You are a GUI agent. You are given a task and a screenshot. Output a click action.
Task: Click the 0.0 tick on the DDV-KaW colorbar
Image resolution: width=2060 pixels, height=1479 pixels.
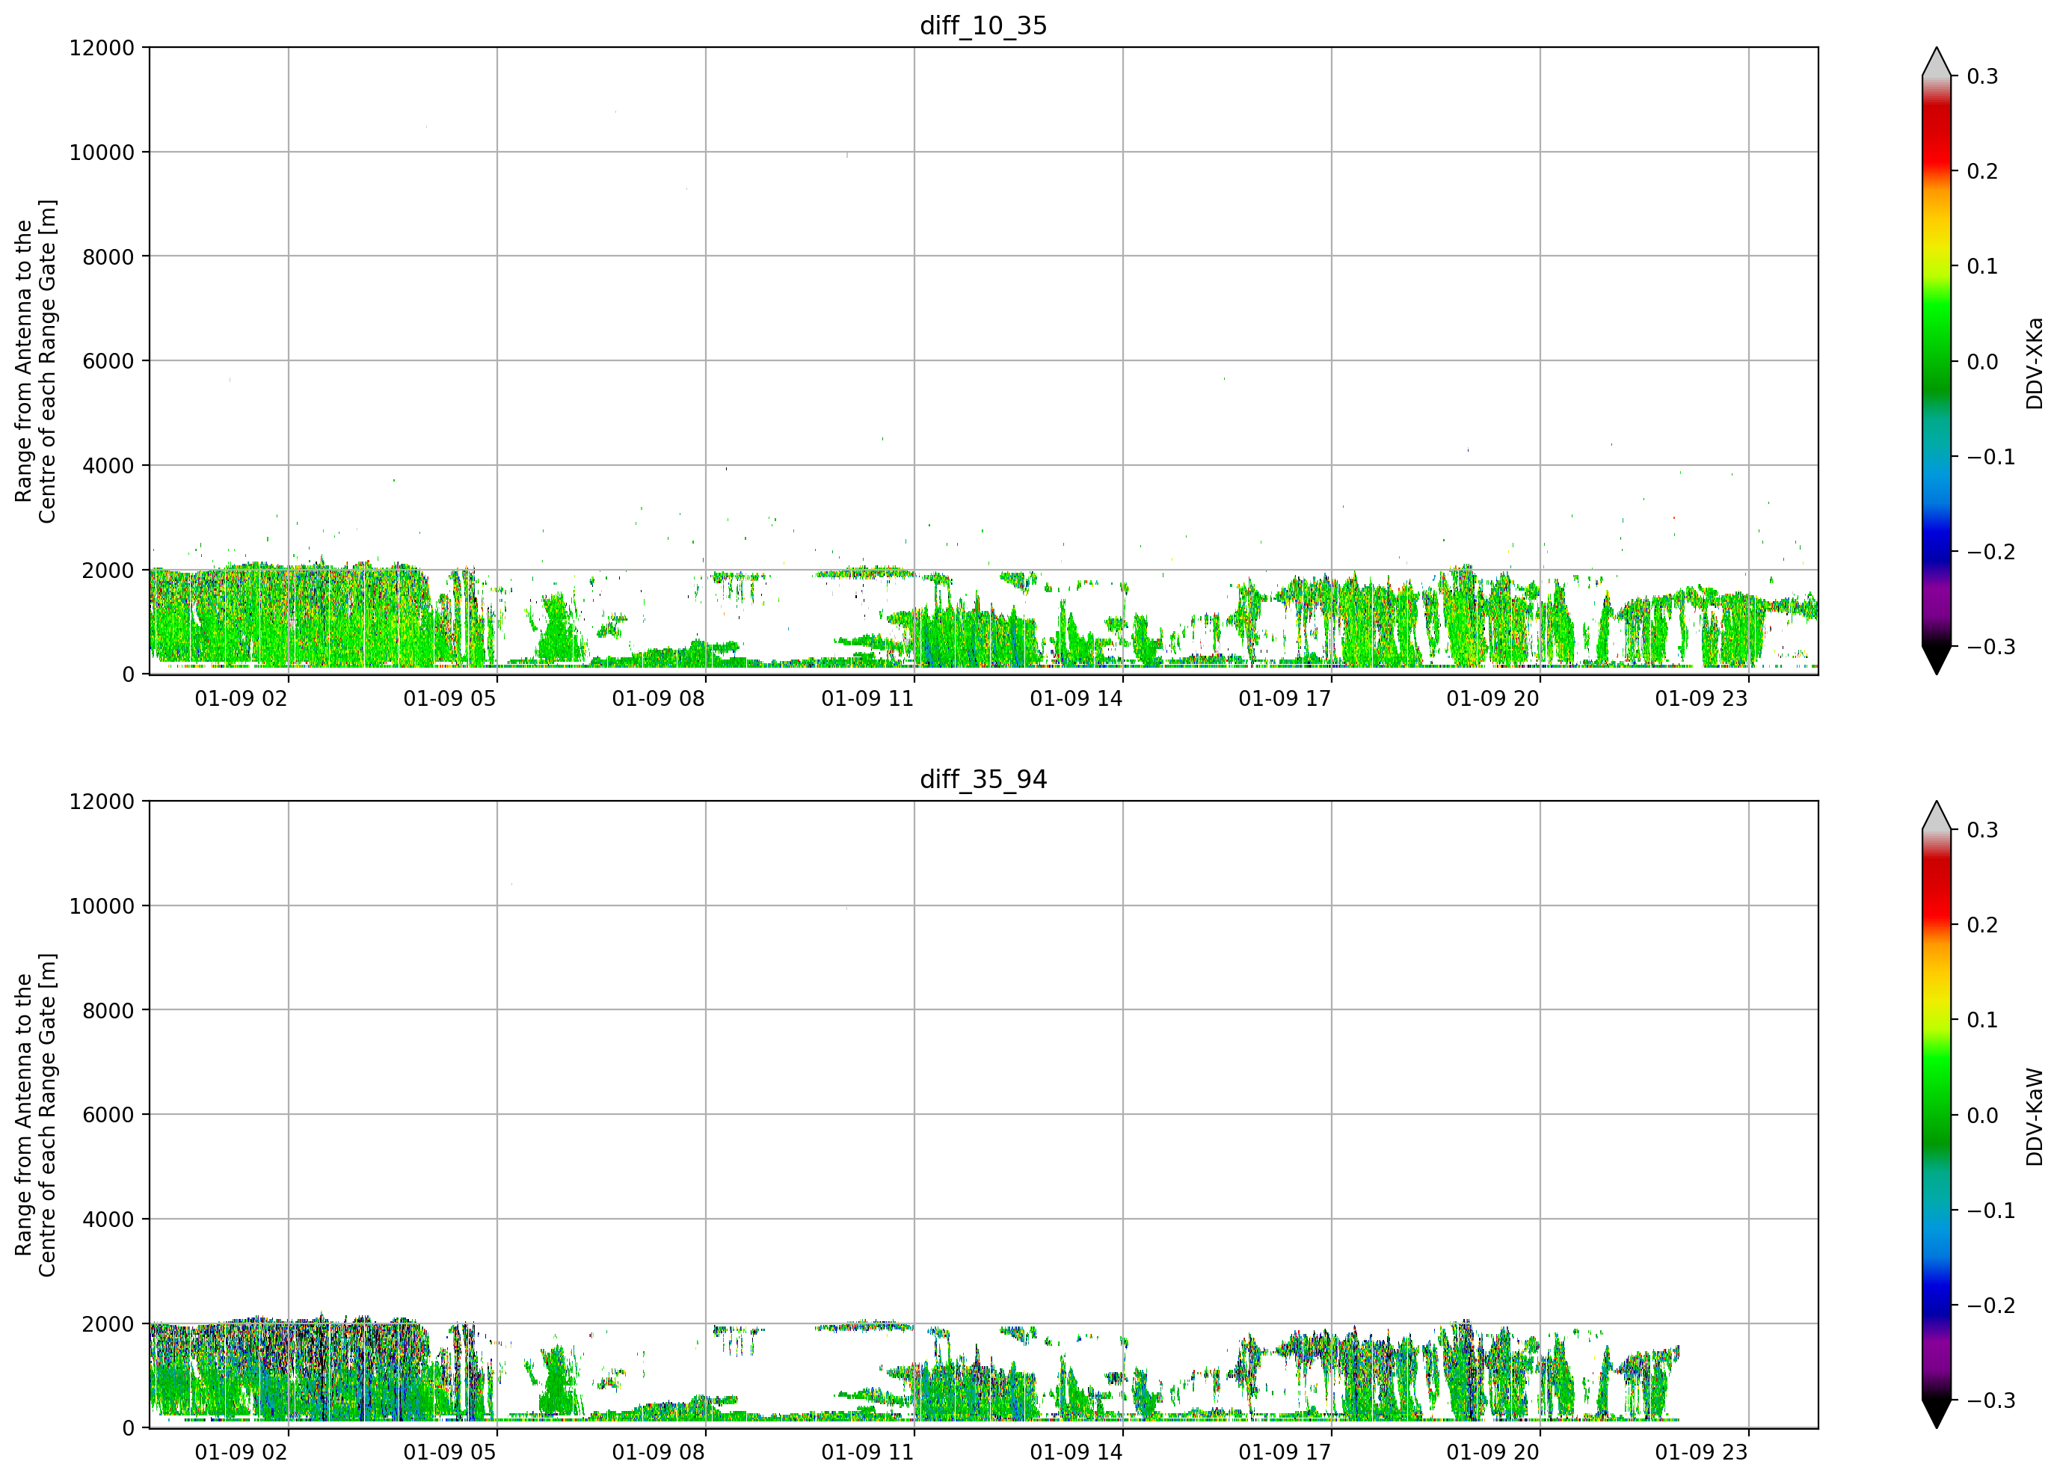click(1983, 1116)
